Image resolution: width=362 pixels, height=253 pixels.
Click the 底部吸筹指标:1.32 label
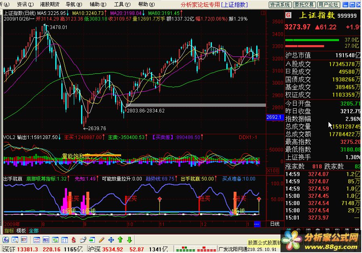(46, 179)
